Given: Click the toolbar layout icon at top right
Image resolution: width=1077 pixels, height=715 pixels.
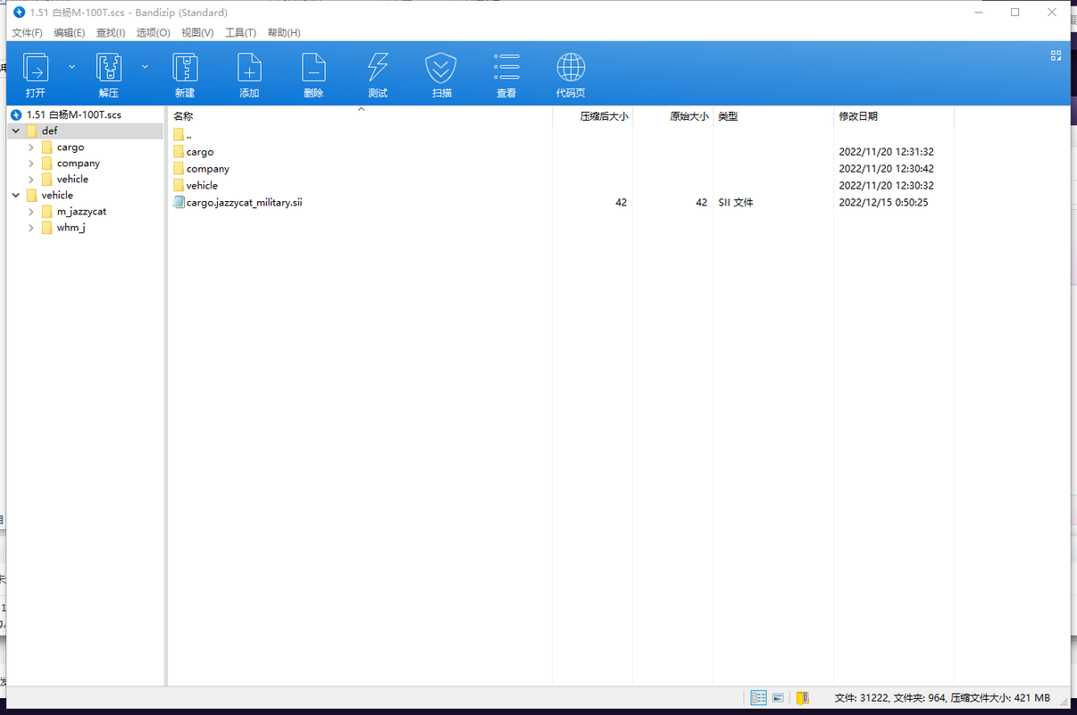Looking at the screenshot, I should [x=1056, y=55].
